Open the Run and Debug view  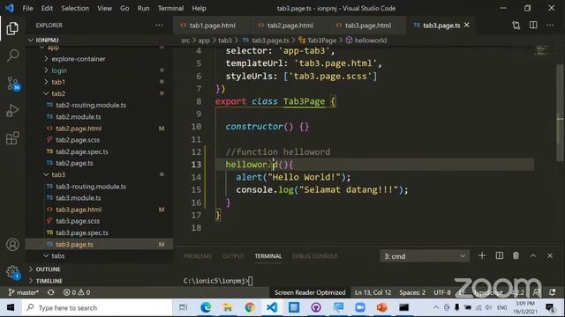[x=12, y=111]
